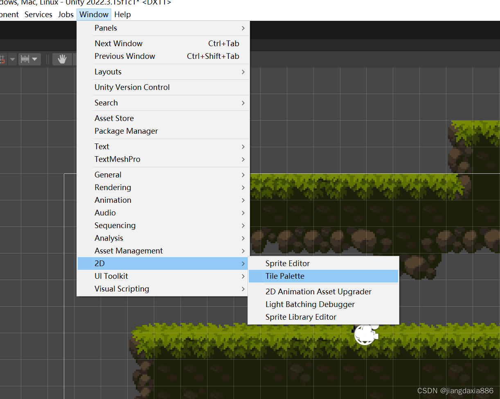Screen dimensions: 500x399
Task: Open the Window menu
Action: [94, 14]
